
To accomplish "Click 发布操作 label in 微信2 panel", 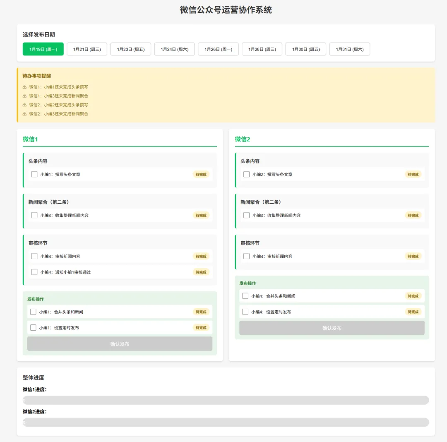I will (x=248, y=283).
